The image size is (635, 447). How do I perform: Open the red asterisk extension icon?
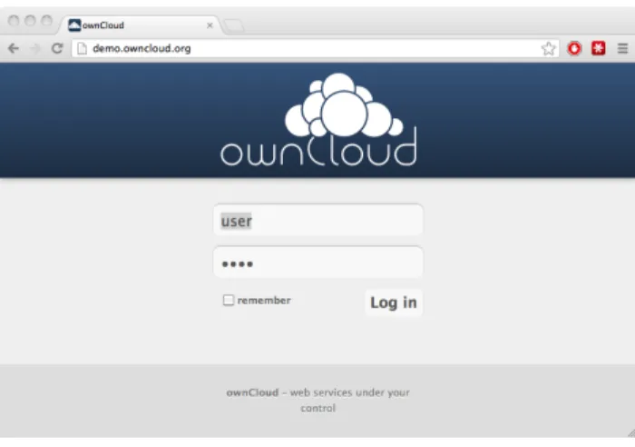tap(598, 48)
